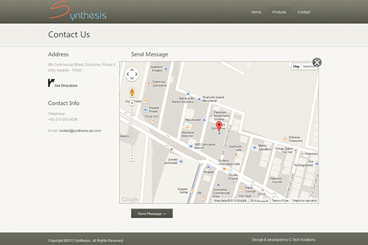This screenshot has width=368, height=245.
Task: Click the Send Message button
Action: pyautogui.click(x=152, y=213)
